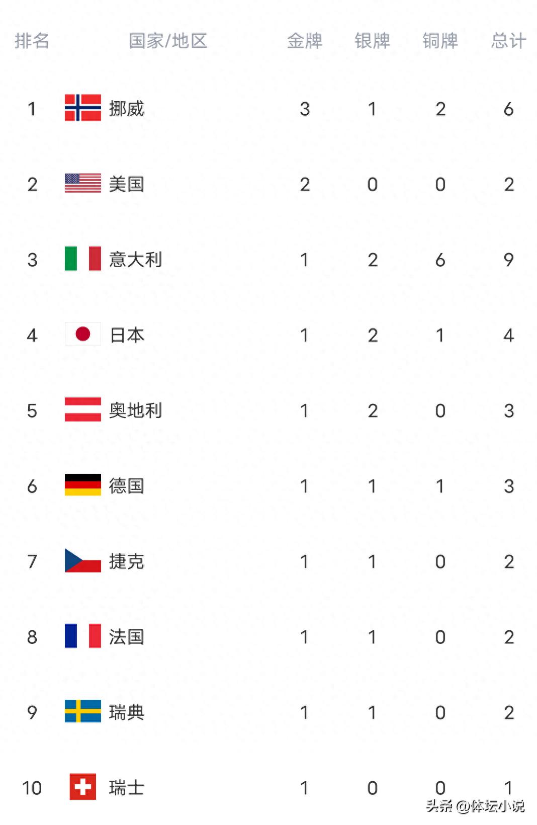Click the United States flag icon
Image resolution: width=537 pixels, height=825 pixels.
(83, 184)
